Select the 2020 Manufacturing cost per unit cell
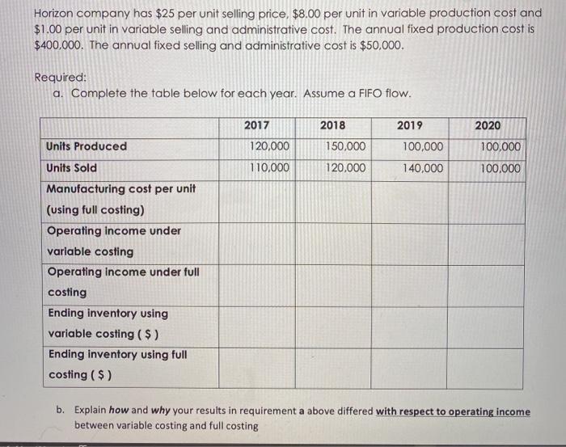Viewport: 566px width, 447px height. pyautogui.click(x=487, y=203)
